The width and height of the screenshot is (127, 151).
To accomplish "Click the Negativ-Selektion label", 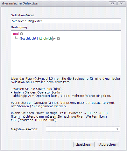I will coord(25,129).
